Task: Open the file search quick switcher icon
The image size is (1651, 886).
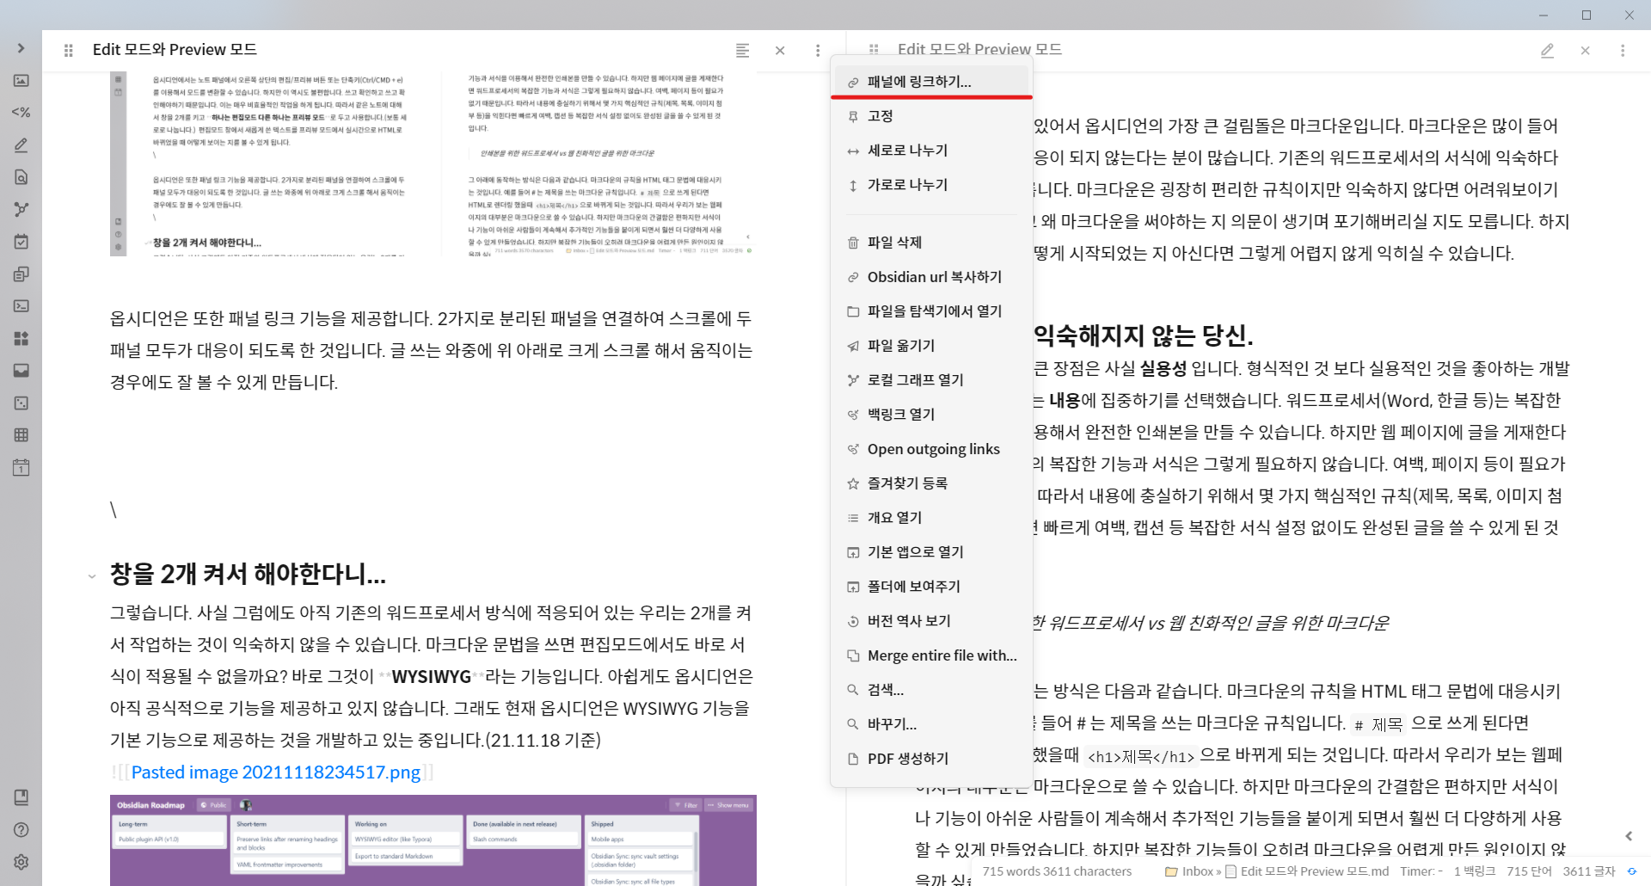Action: pos(21,177)
